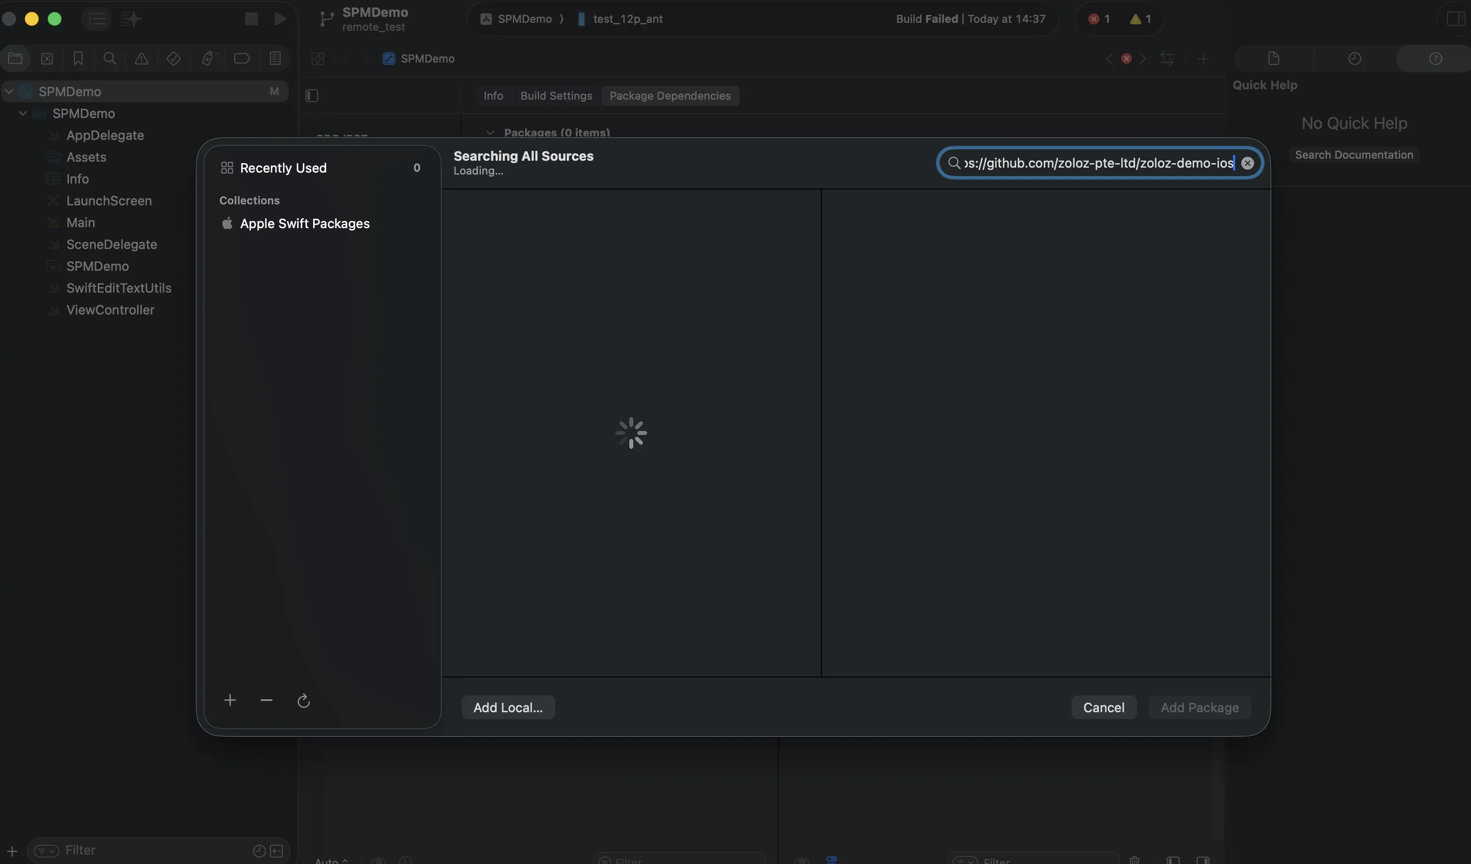The width and height of the screenshot is (1471, 864).
Task: Select AppDelegate in the navigator
Action: 105,135
